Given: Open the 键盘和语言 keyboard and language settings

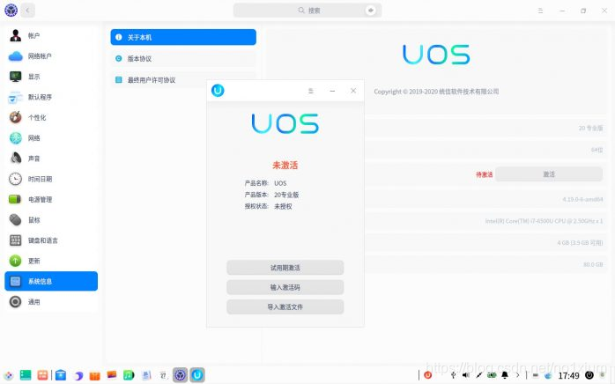Looking at the screenshot, I should (51, 240).
